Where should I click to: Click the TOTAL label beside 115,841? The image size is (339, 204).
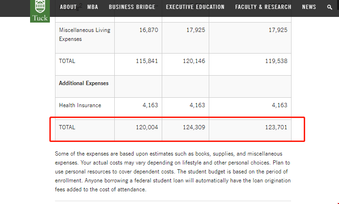point(67,61)
